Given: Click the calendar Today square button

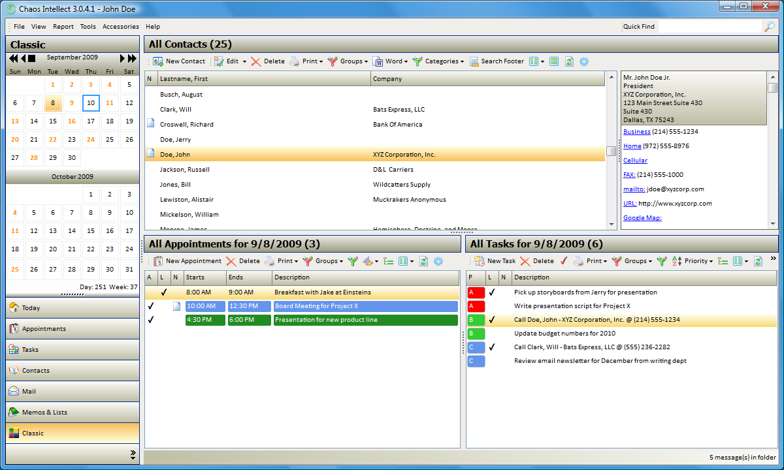Looking at the screenshot, I should [31, 58].
